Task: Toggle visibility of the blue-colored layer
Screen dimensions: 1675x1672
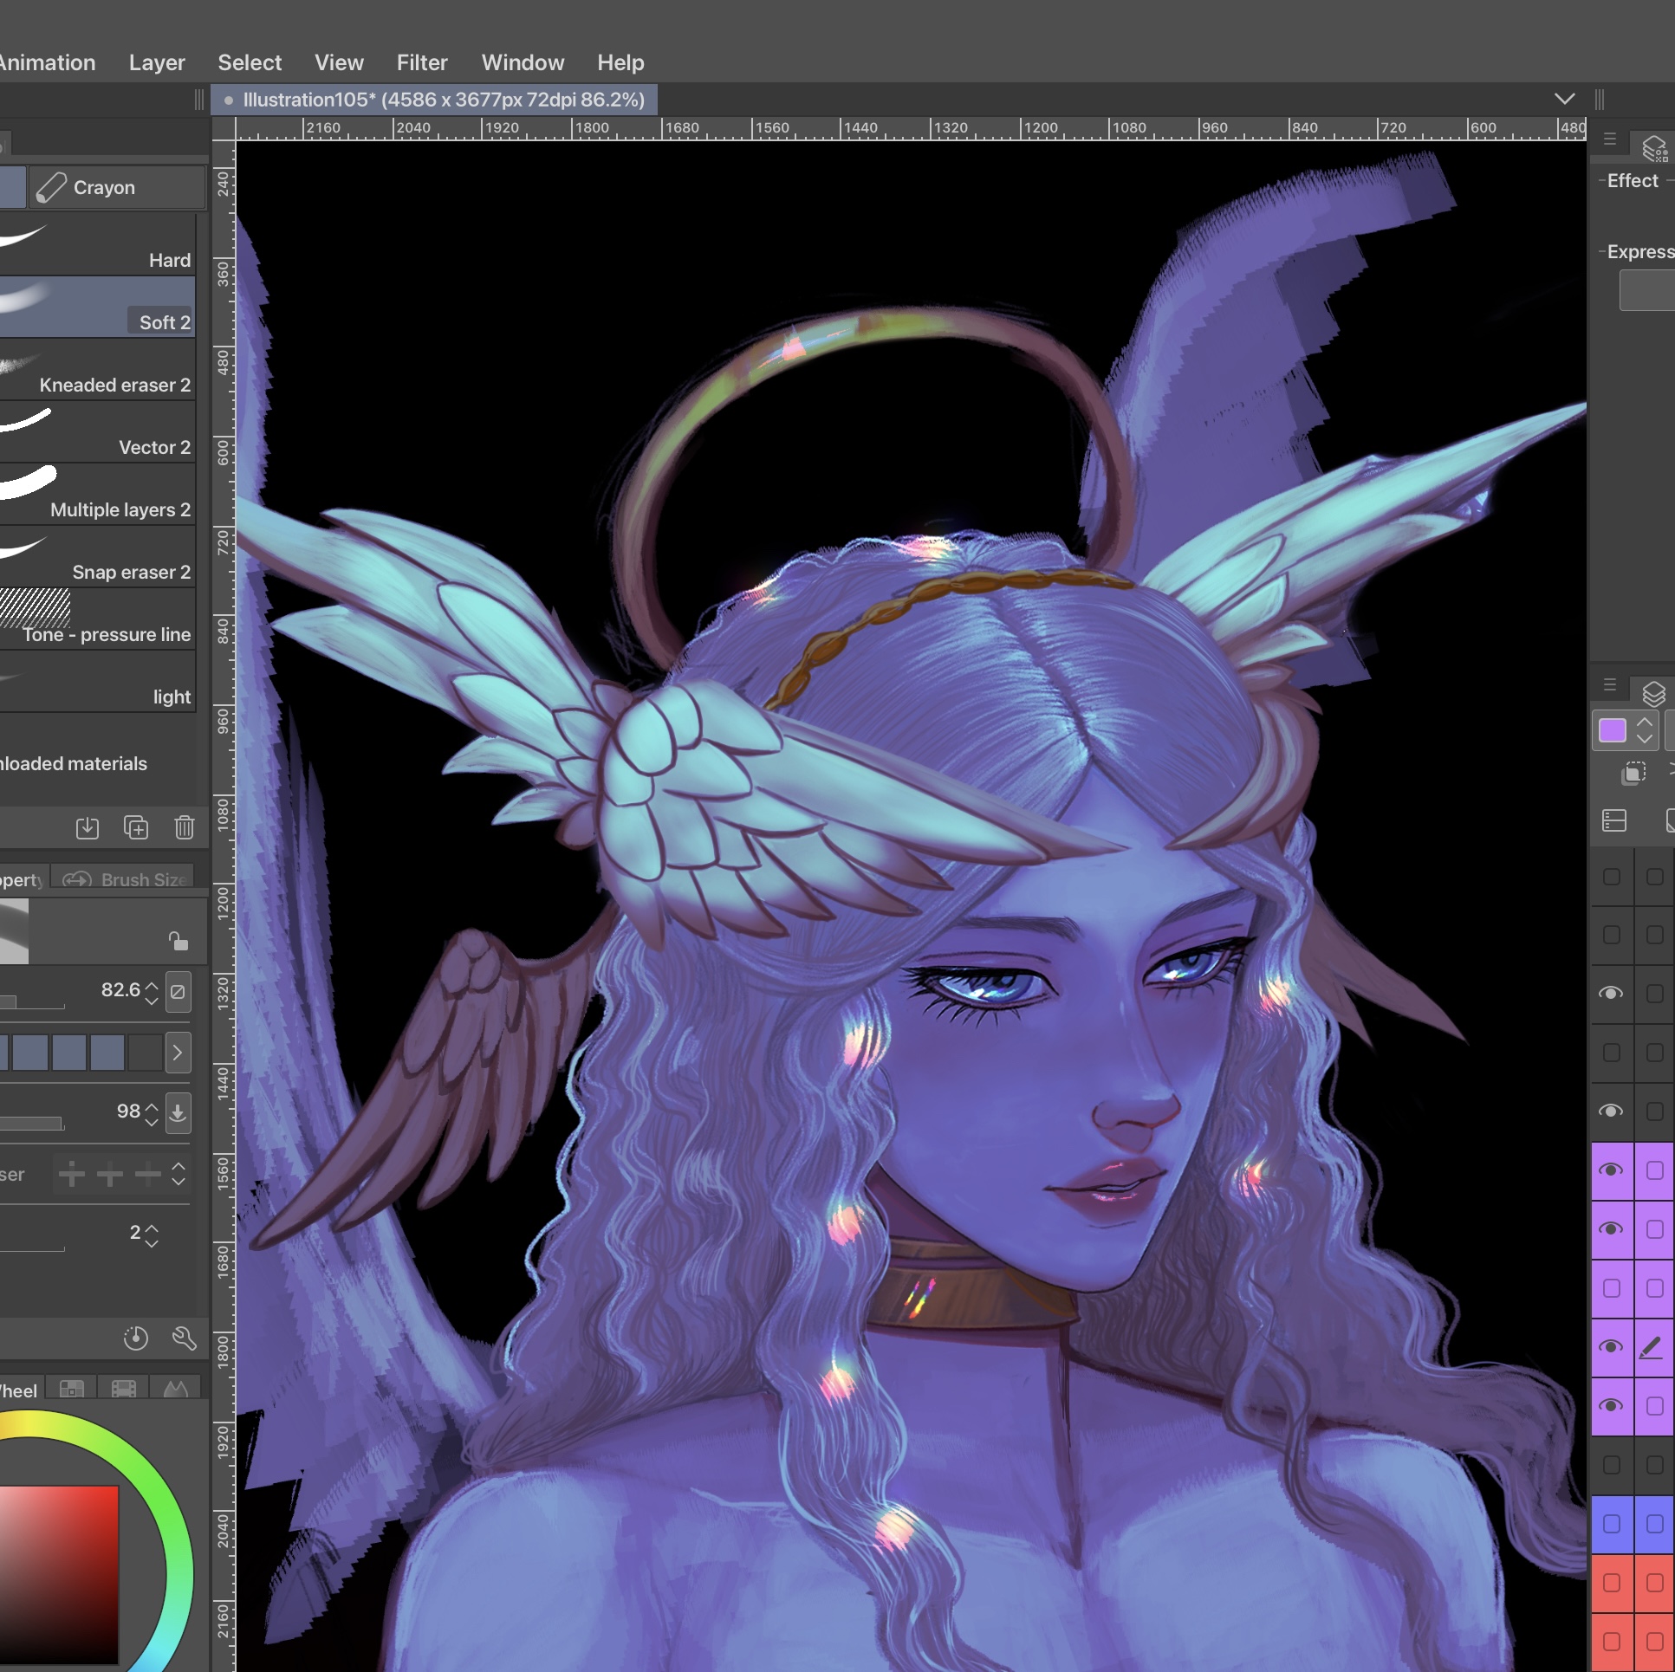Action: (1611, 1524)
